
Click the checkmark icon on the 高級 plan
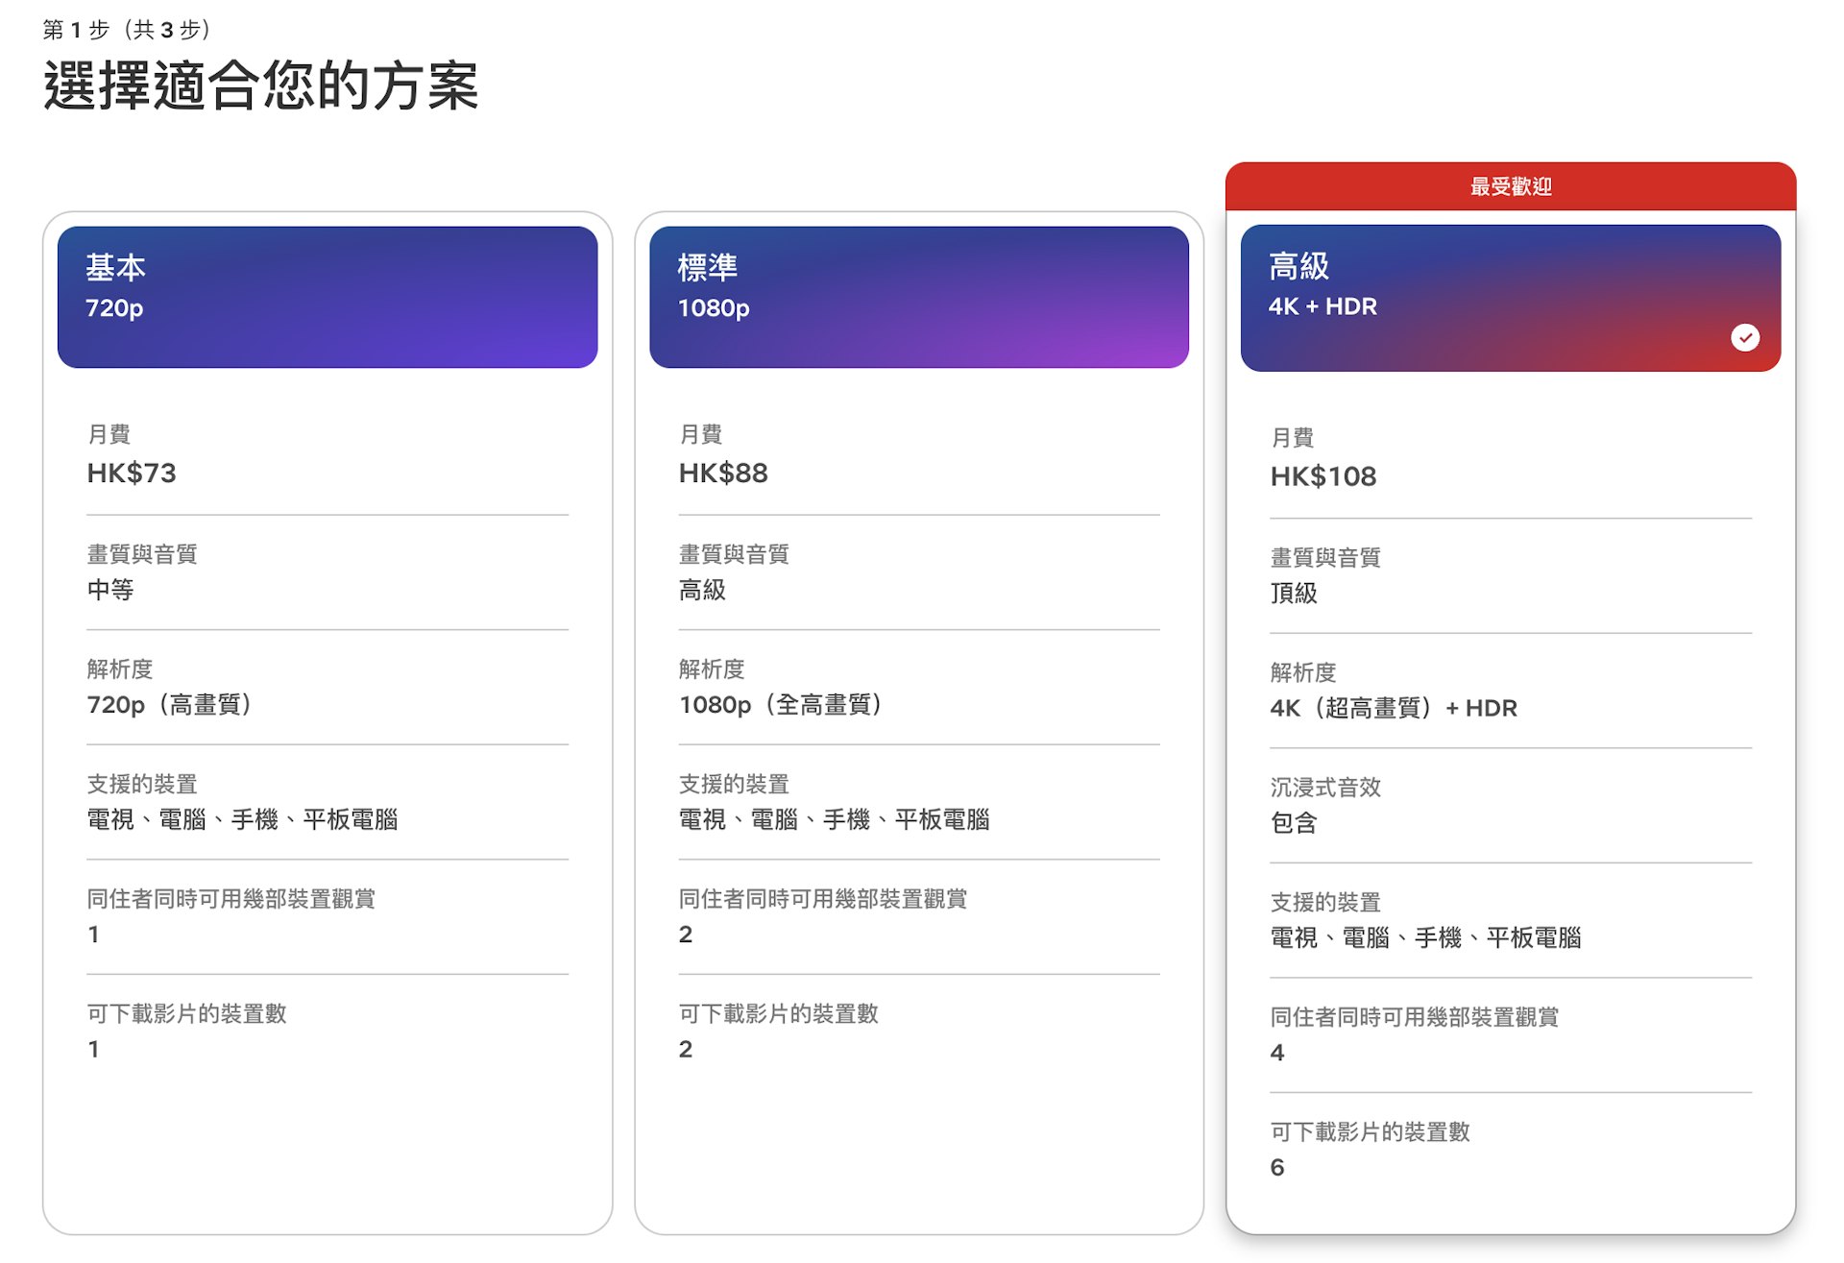(1746, 337)
